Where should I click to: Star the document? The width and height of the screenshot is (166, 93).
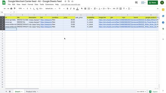pyautogui.click(x=65, y=1)
